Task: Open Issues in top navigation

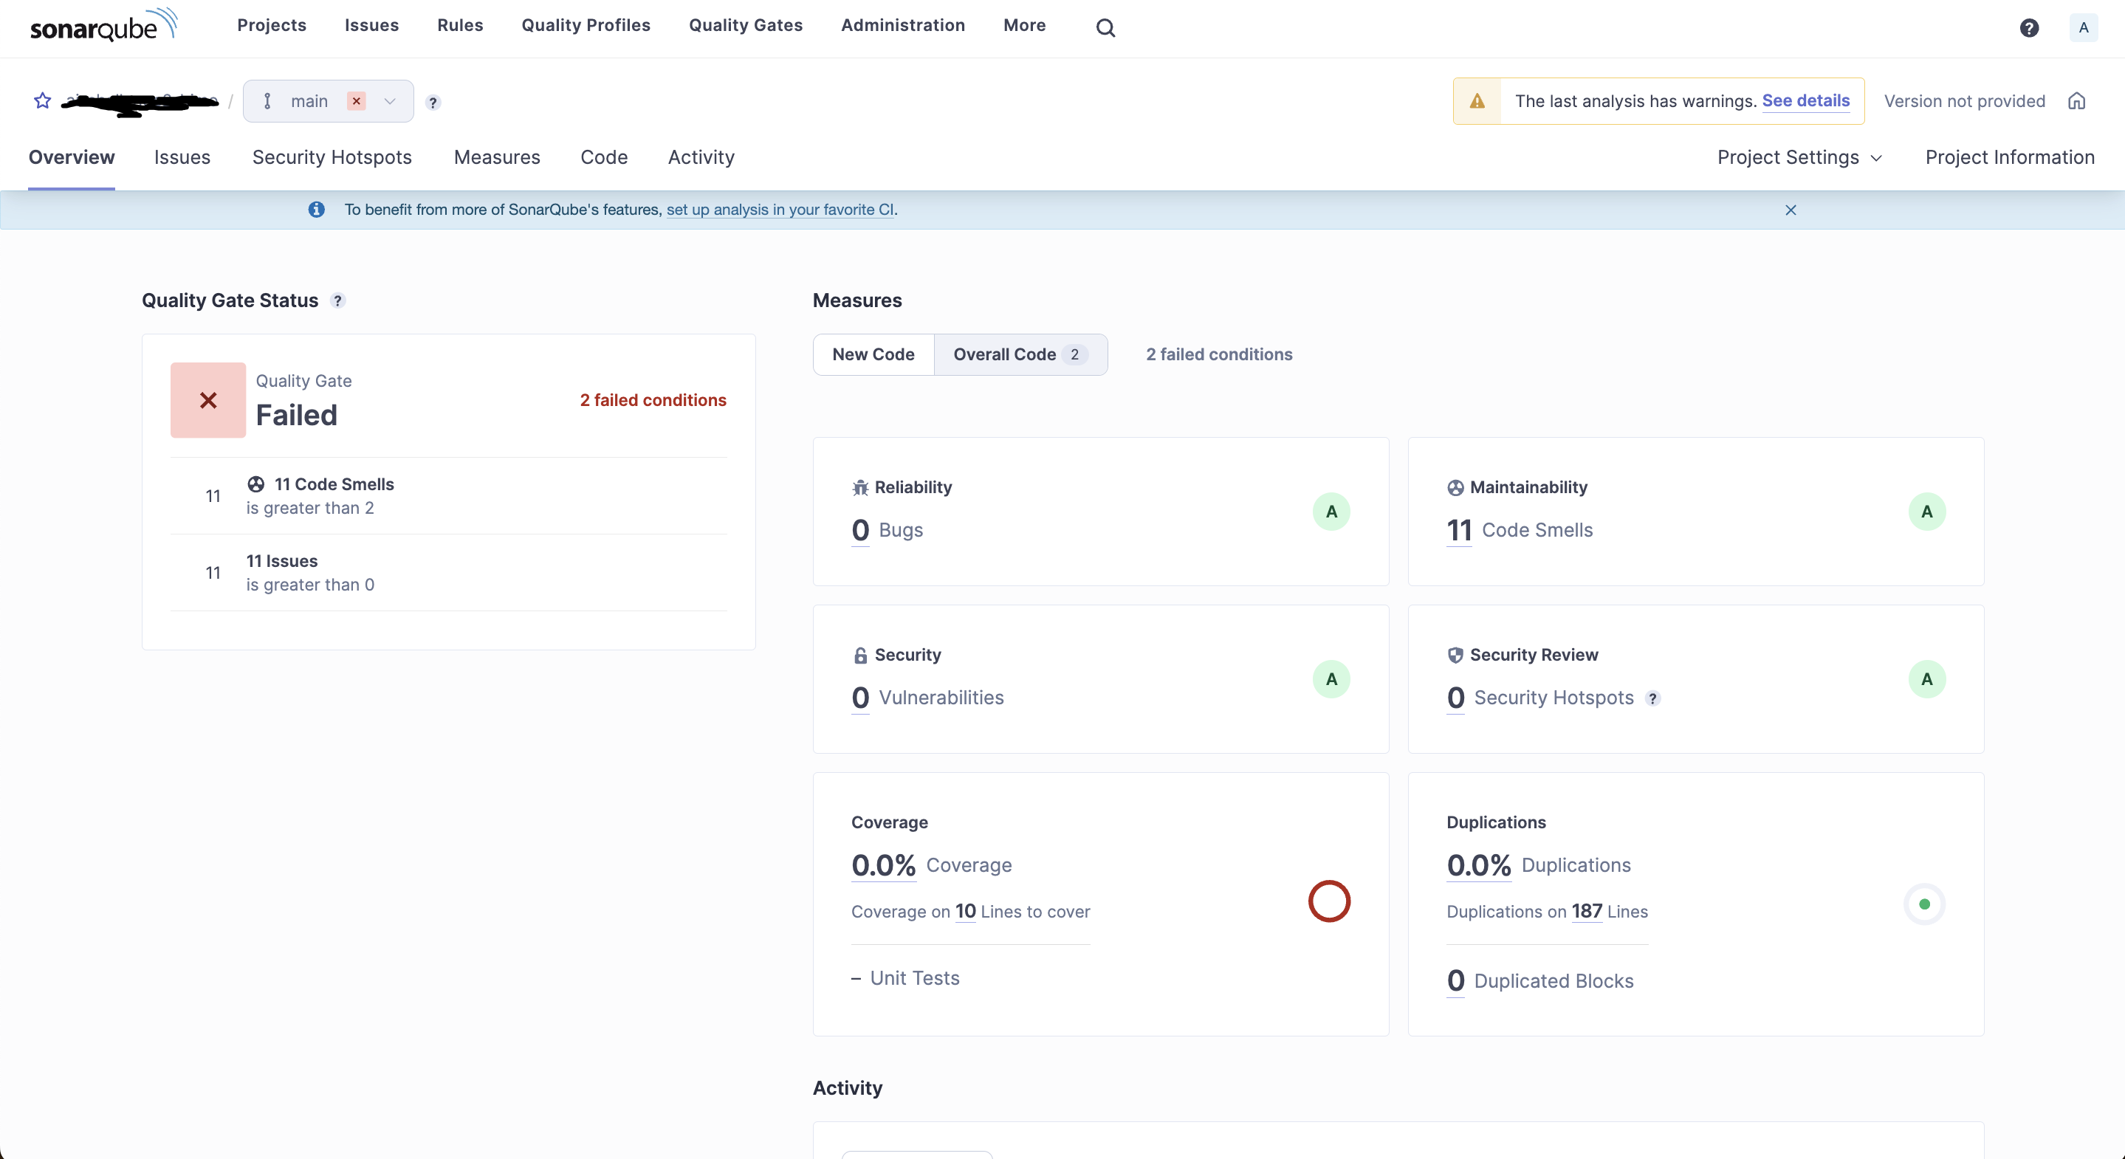Action: (371, 26)
